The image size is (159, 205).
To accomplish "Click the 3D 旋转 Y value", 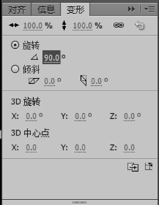I will [x=80, y=116].
